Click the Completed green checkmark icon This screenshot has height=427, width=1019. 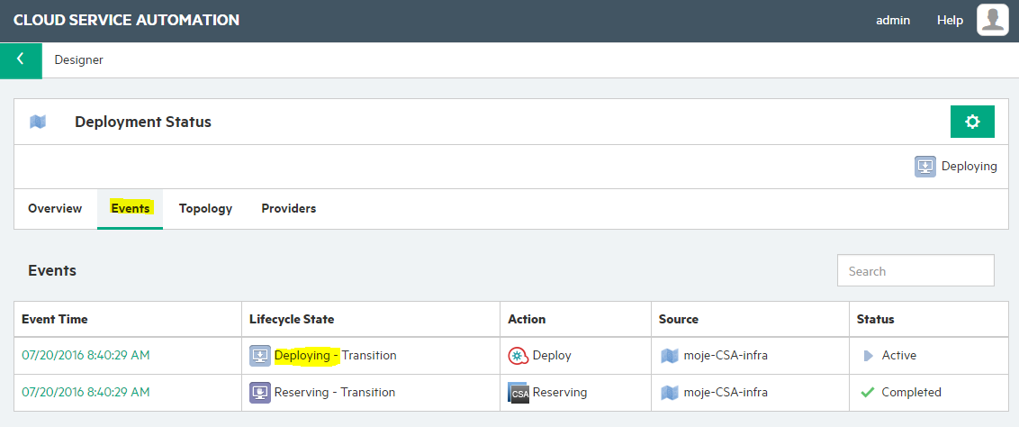[x=867, y=393]
